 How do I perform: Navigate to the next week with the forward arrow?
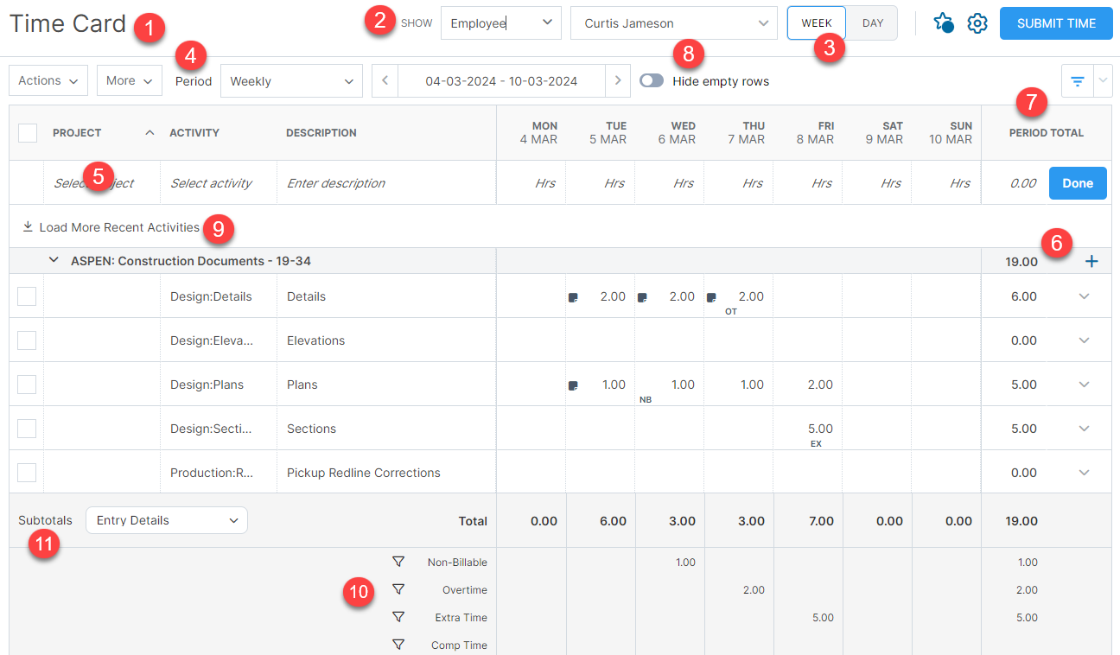[618, 80]
